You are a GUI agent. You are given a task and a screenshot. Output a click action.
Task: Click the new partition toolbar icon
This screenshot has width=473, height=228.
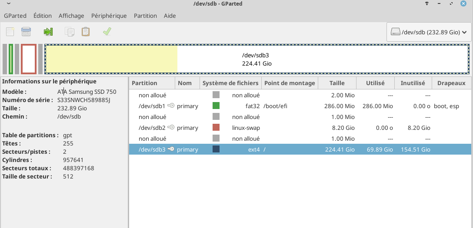tap(10, 32)
